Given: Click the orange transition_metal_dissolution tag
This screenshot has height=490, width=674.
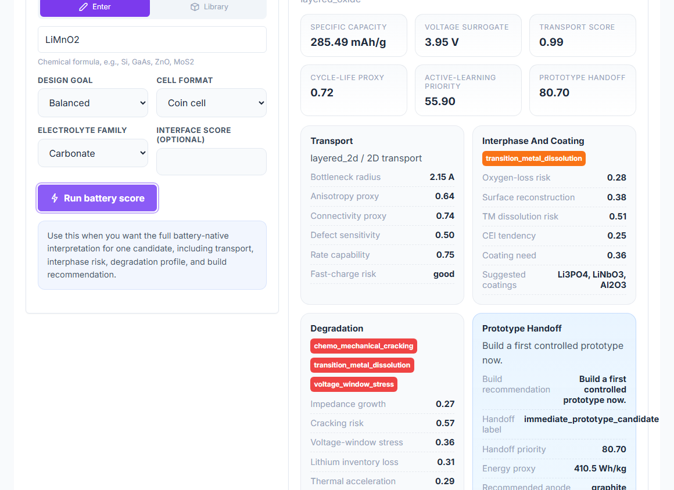Looking at the screenshot, I should (x=534, y=158).
